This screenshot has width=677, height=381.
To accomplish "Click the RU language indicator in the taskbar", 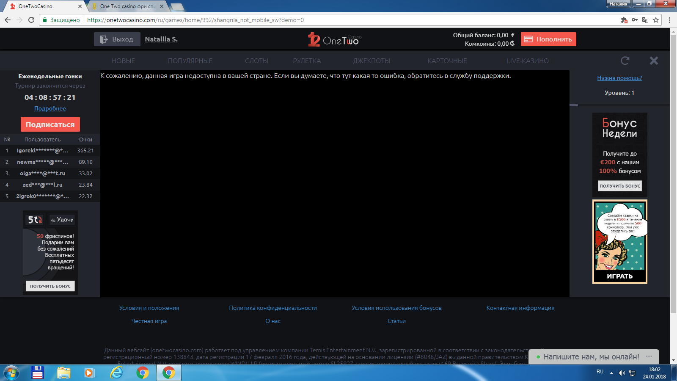I will (600, 372).
